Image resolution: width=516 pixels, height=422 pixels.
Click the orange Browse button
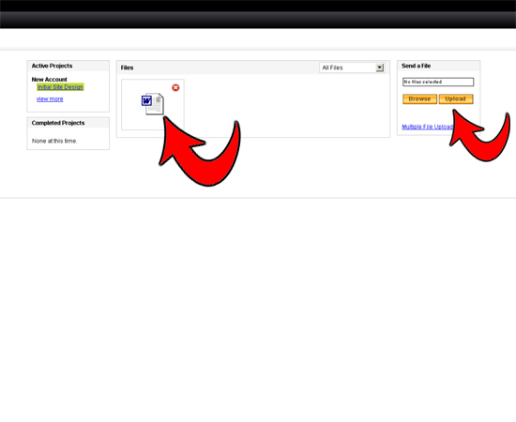419,99
